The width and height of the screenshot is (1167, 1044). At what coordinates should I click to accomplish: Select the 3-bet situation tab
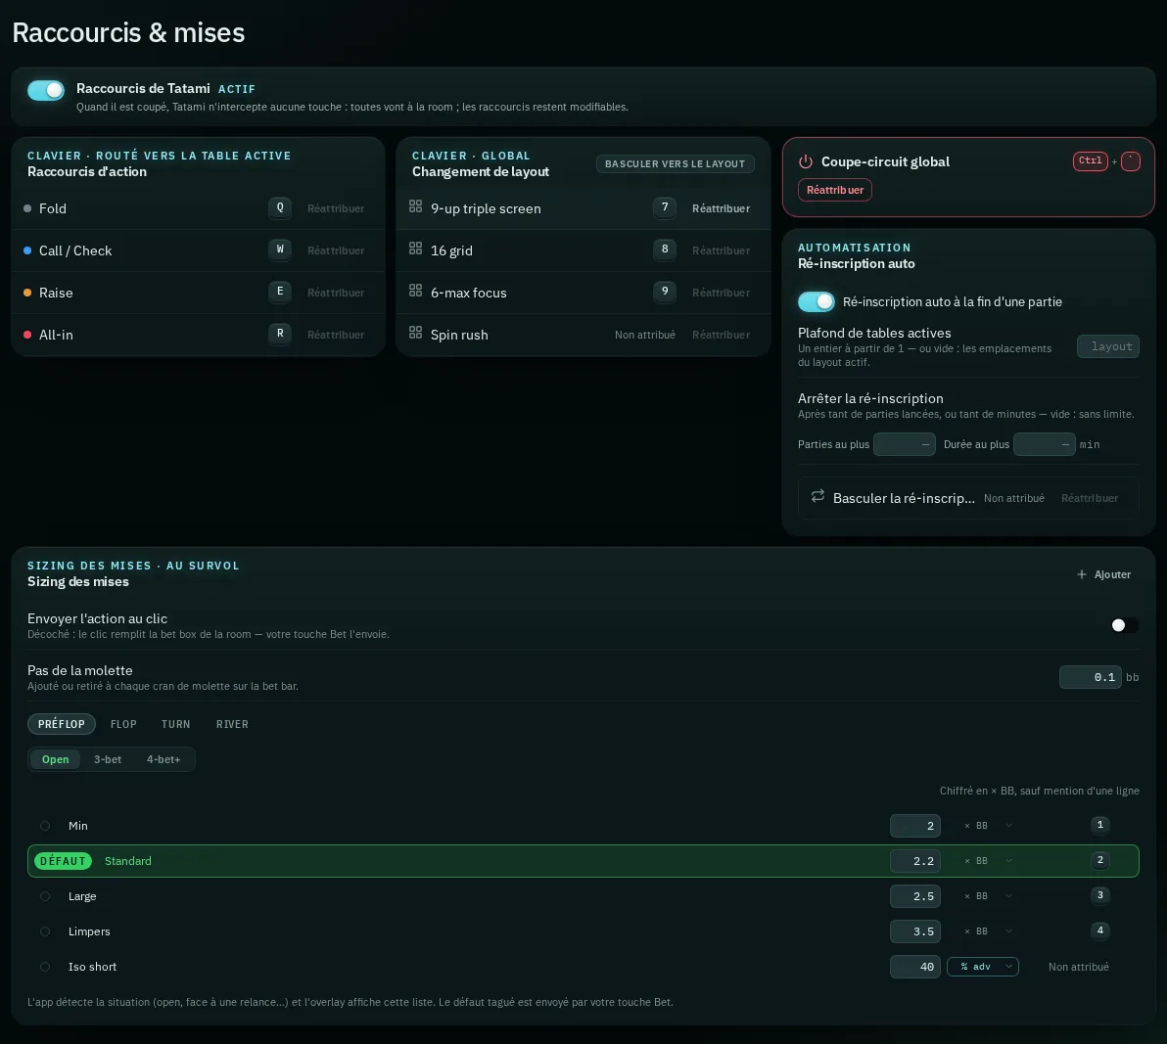(108, 759)
